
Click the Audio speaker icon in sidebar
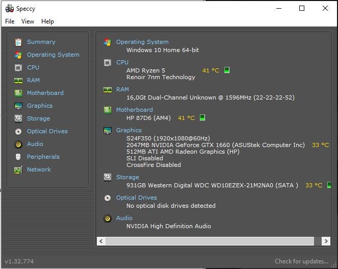click(x=18, y=144)
